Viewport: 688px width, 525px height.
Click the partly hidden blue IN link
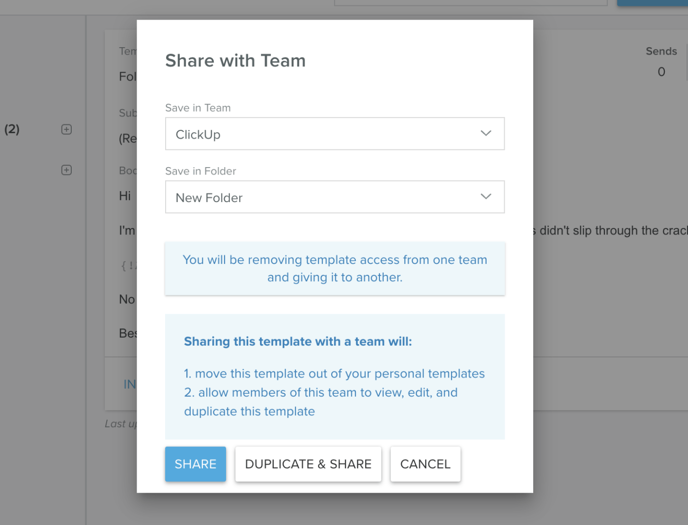(x=130, y=384)
